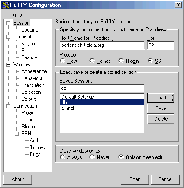Select the Rlogin protocol option
The width and height of the screenshot is (184, 188).
[x=121, y=61]
